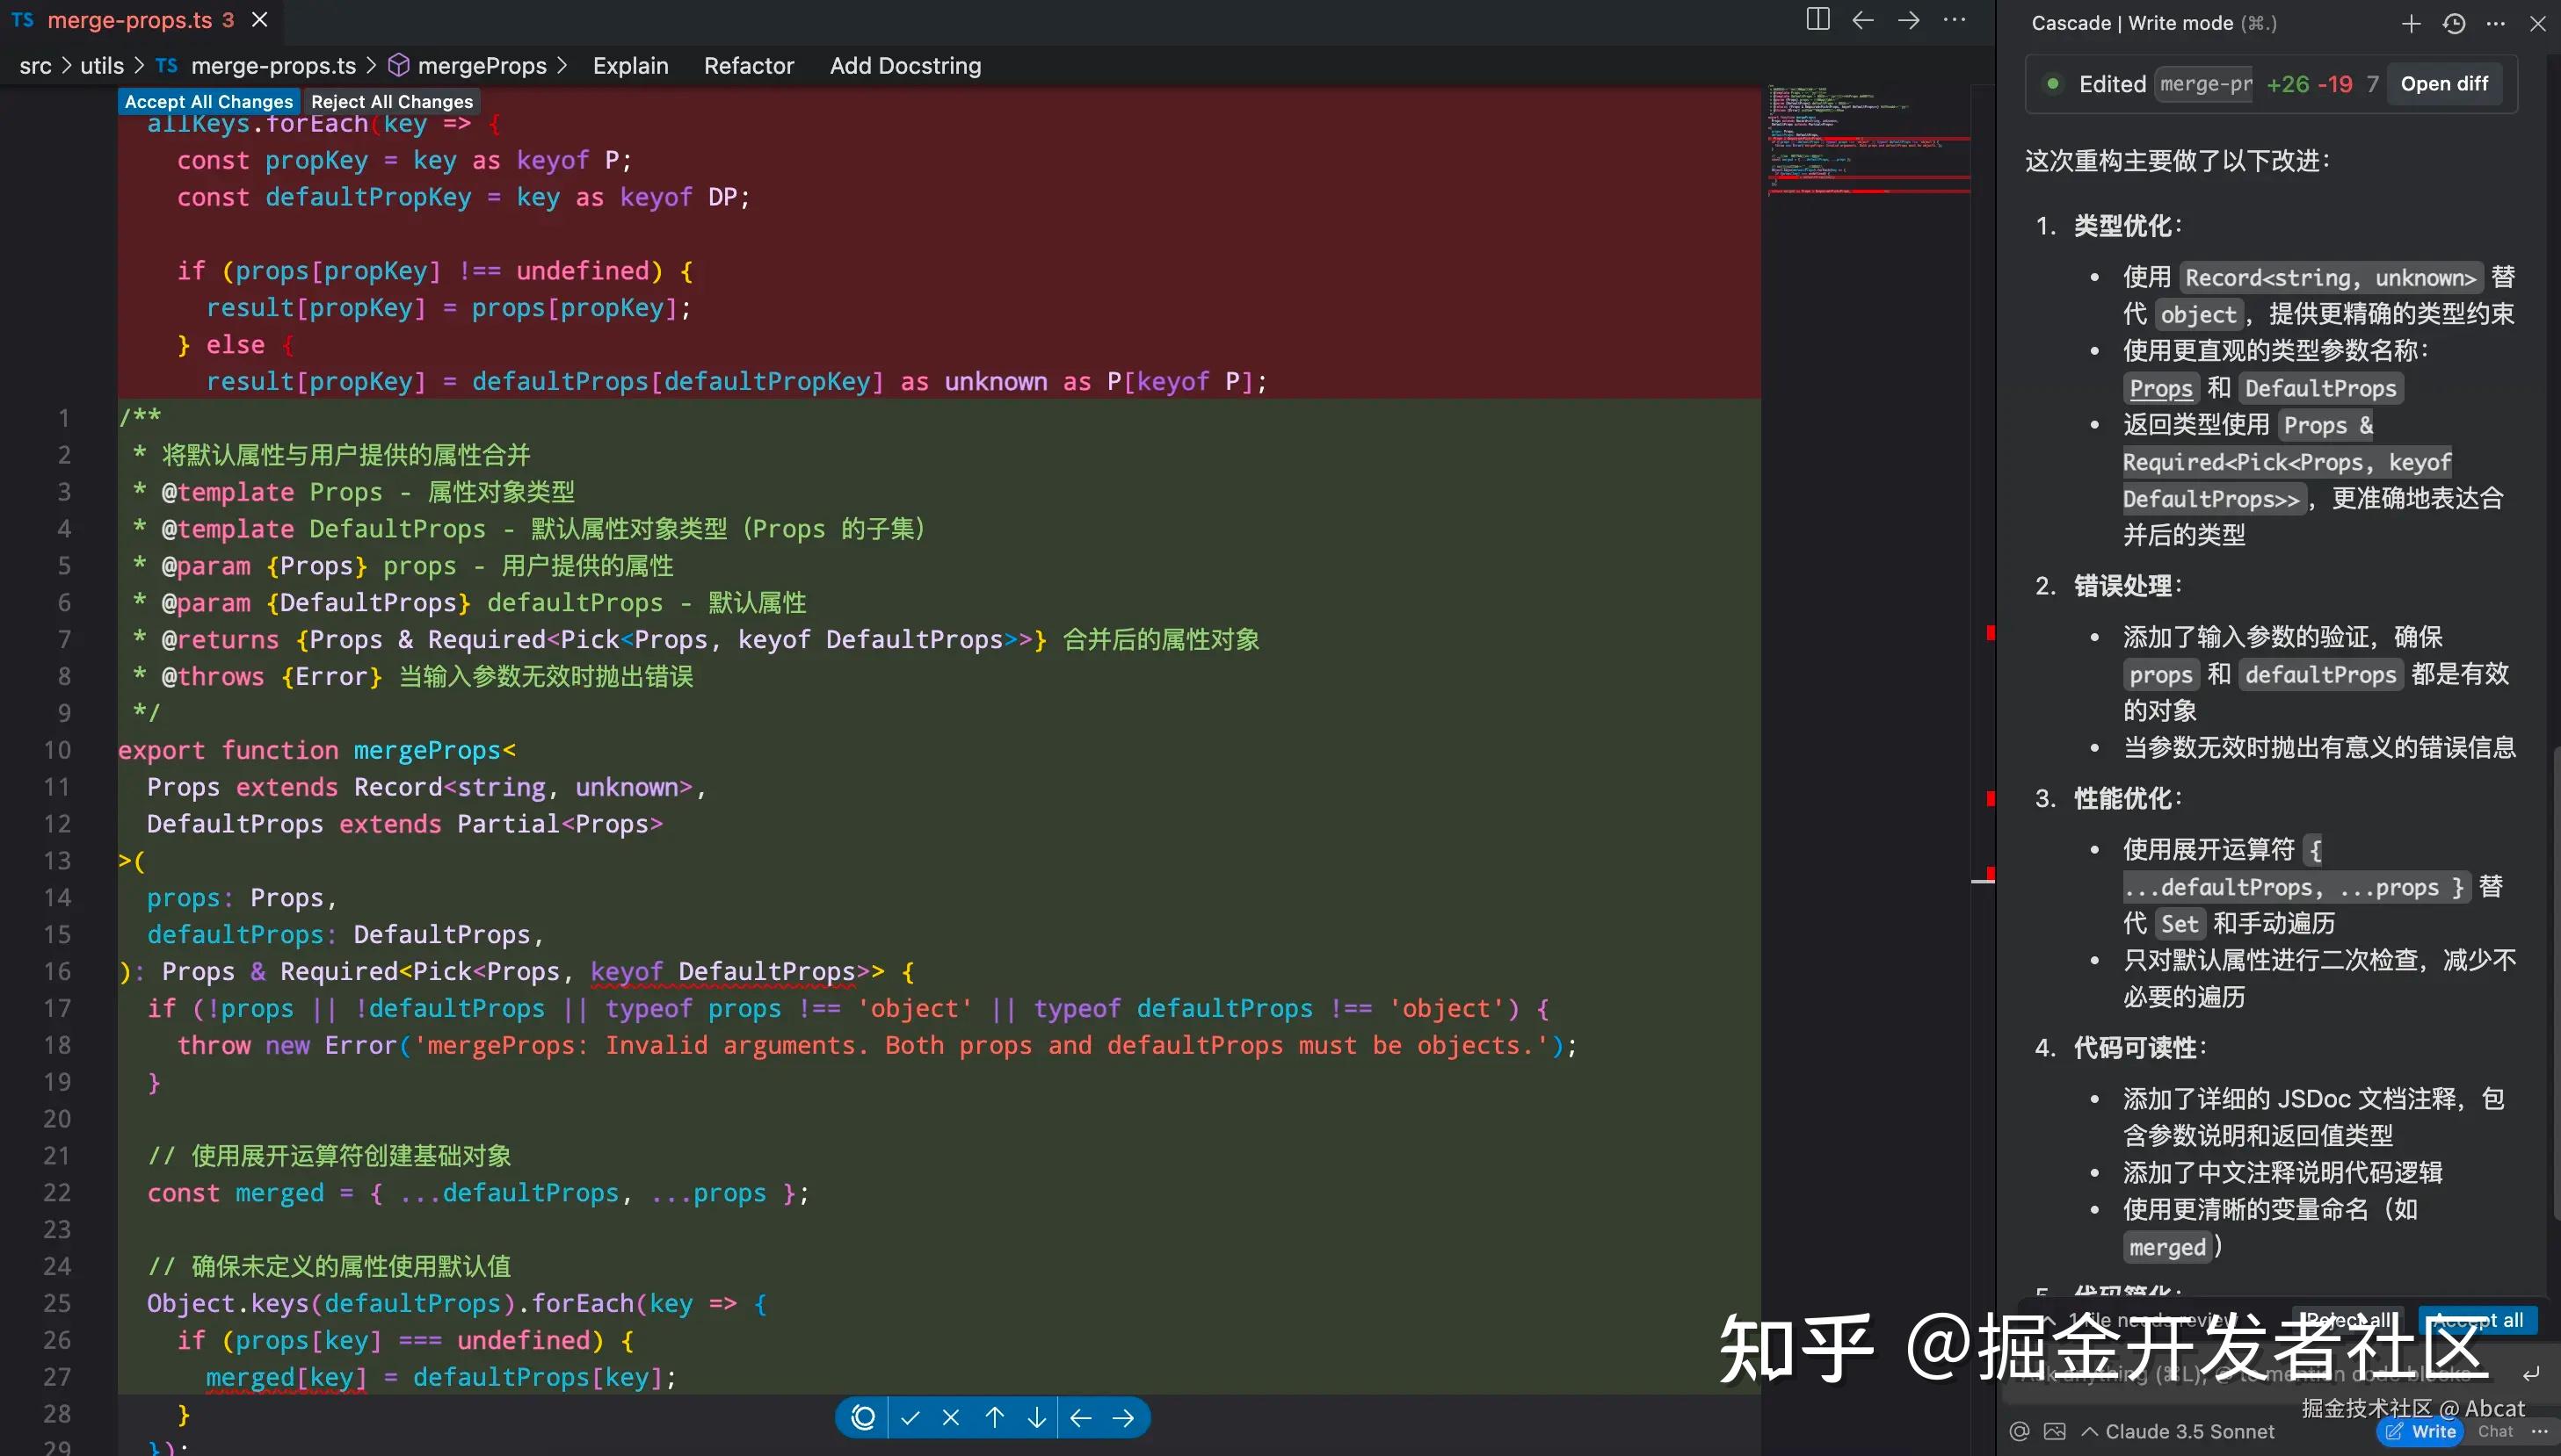Reject current change with X in floating bar
The width and height of the screenshot is (2561, 1456).
pos(951,1417)
